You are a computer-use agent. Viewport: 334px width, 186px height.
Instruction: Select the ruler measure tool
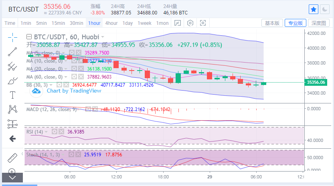(x=12, y=158)
